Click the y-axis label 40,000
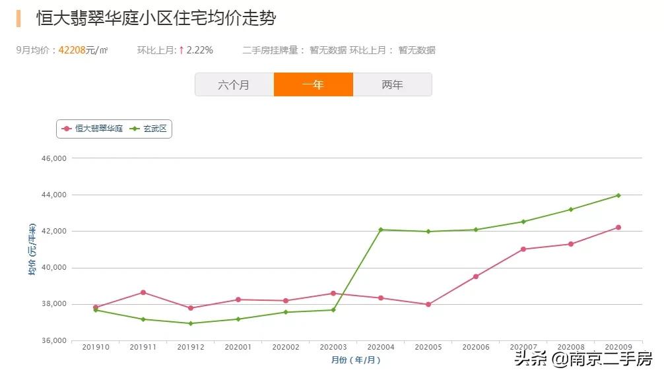The height and width of the screenshot is (378, 664). (x=53, y=268)
